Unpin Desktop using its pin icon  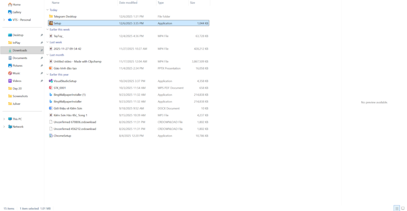point(42,35)
